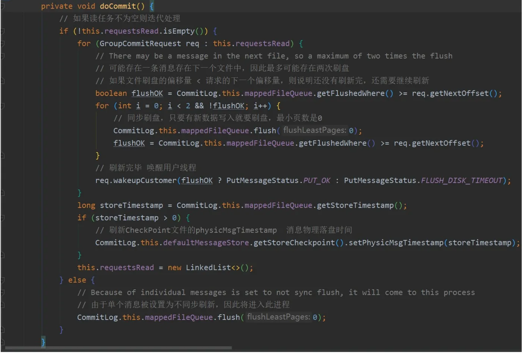Collapse the 'if (storeTimestamp > 0)' block fold marker
The image size is (522, 353).
click(x=2, y=218)
